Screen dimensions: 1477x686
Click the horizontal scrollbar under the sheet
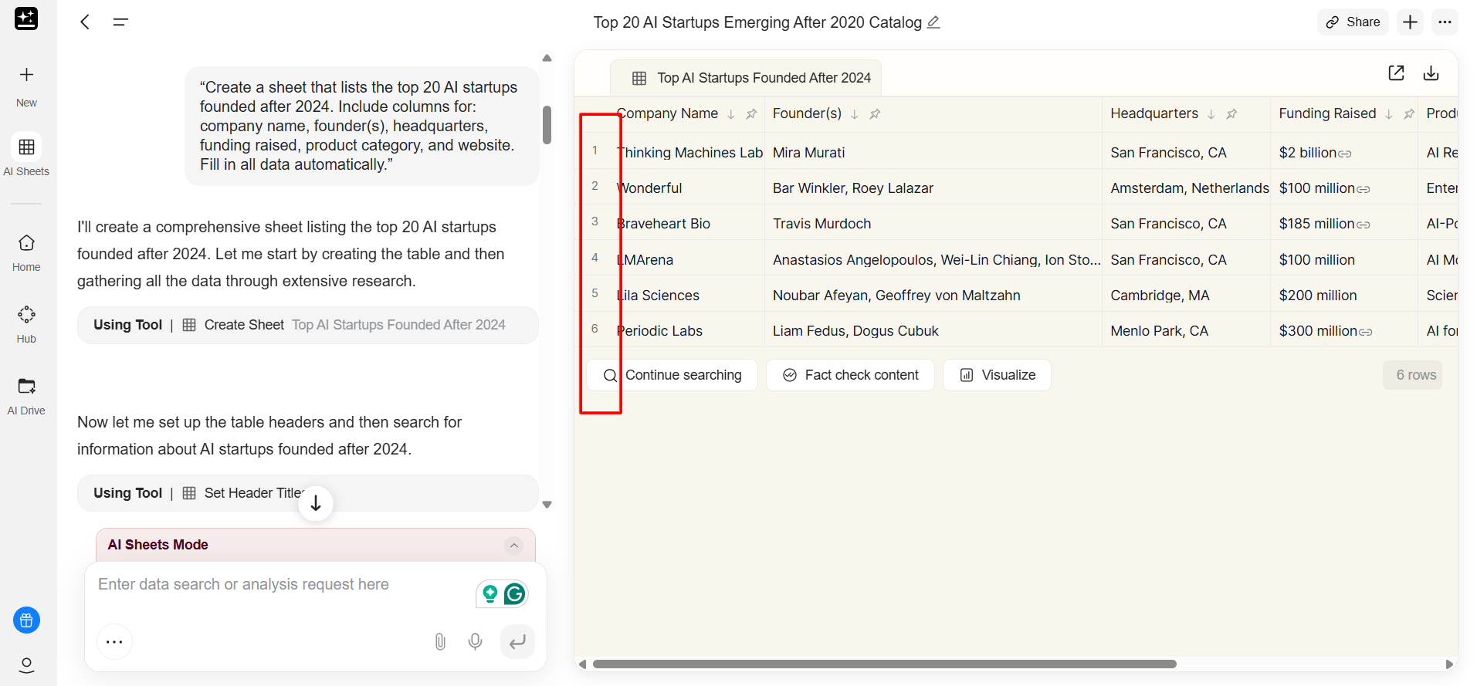[884, 664]
